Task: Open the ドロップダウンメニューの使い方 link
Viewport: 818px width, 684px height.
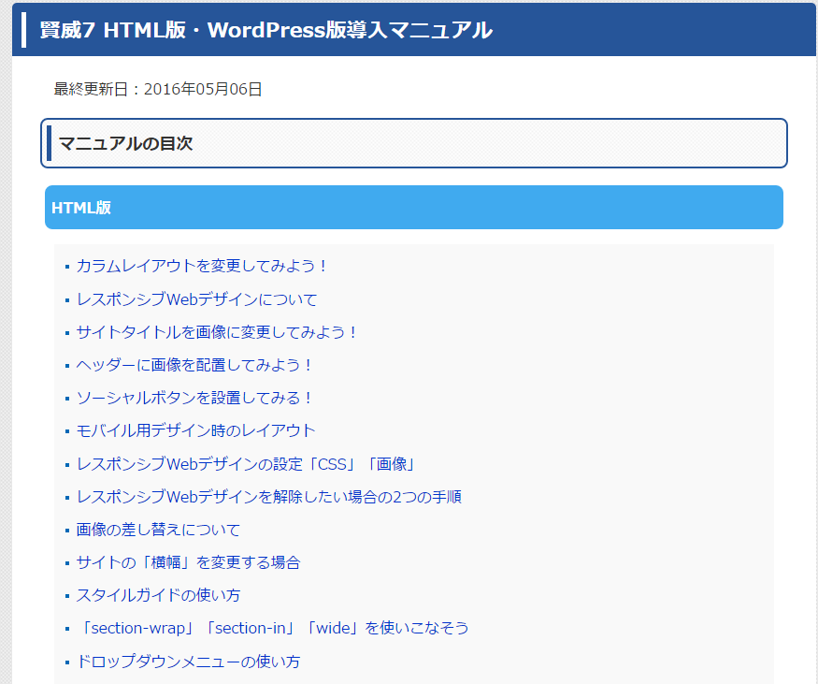Action: pos(188,662)
